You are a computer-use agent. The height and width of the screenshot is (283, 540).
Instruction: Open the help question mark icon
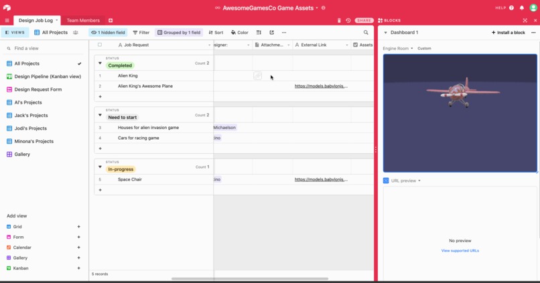point(511,7)
